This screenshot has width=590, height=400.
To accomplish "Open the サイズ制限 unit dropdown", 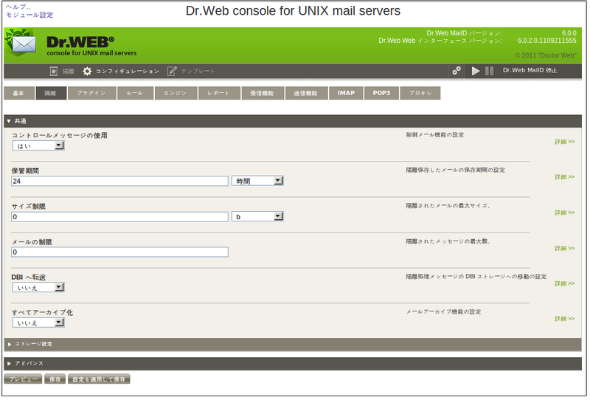I will (257, 216).
